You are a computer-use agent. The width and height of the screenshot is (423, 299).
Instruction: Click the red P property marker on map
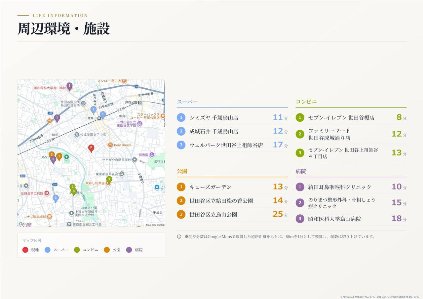tap(91, 148)
